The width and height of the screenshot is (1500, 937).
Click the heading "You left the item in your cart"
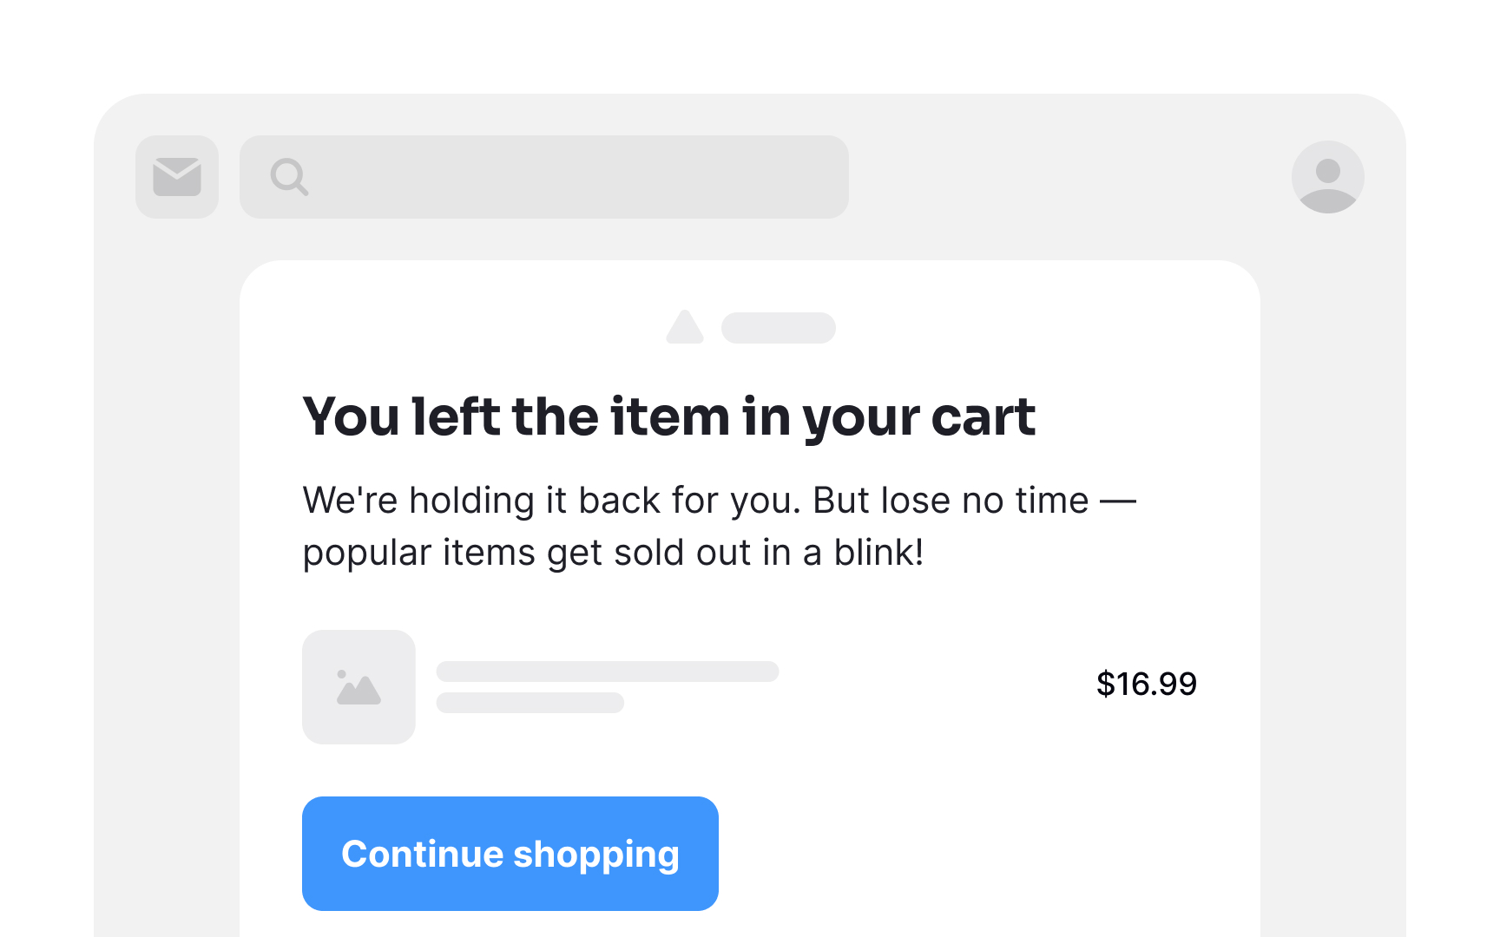tap(668, 417)
